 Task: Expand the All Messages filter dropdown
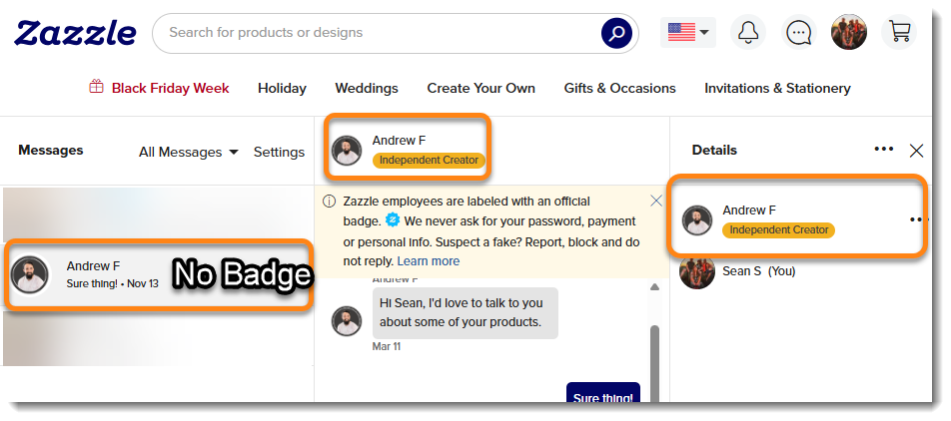[x=189, y=152]
